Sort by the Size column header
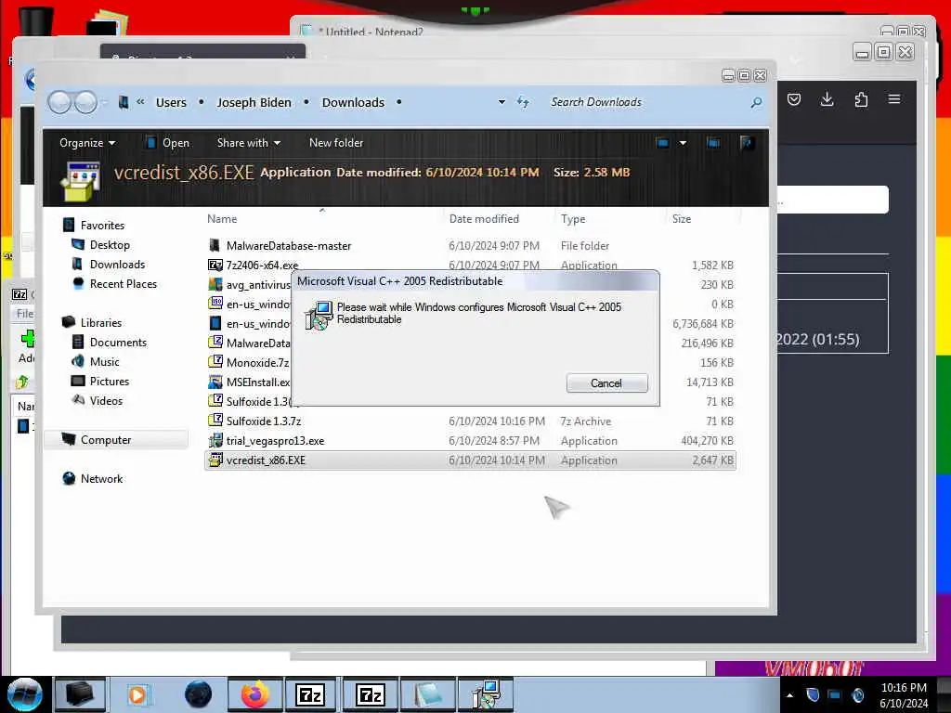Screen dimensions: 951x713 (x=681, y=219)
